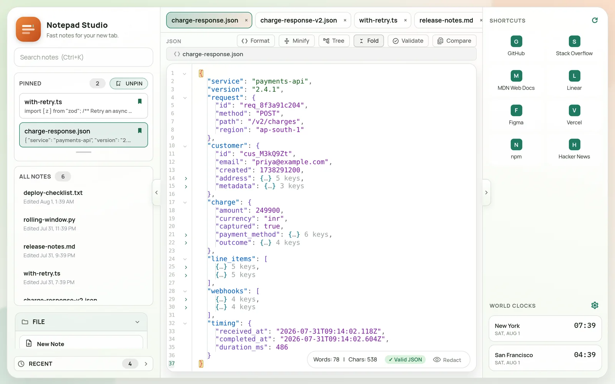Click the Validate button

[x=408, y=41]
